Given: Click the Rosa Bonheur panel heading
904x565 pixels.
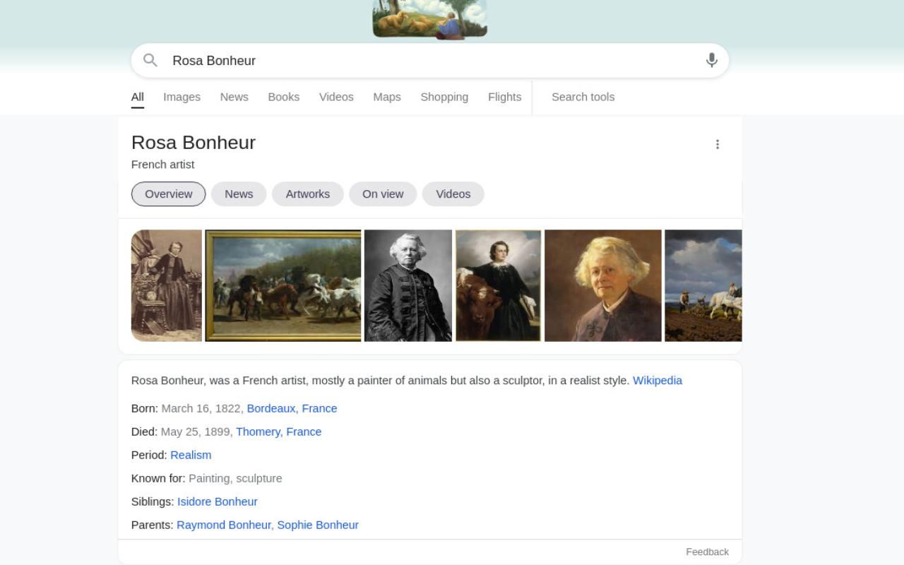Looking at the screenshot, I should pos(194,143).
